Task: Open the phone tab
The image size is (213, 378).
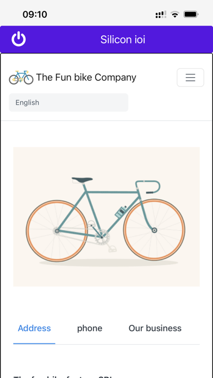Action: click(x=90, y=329)
